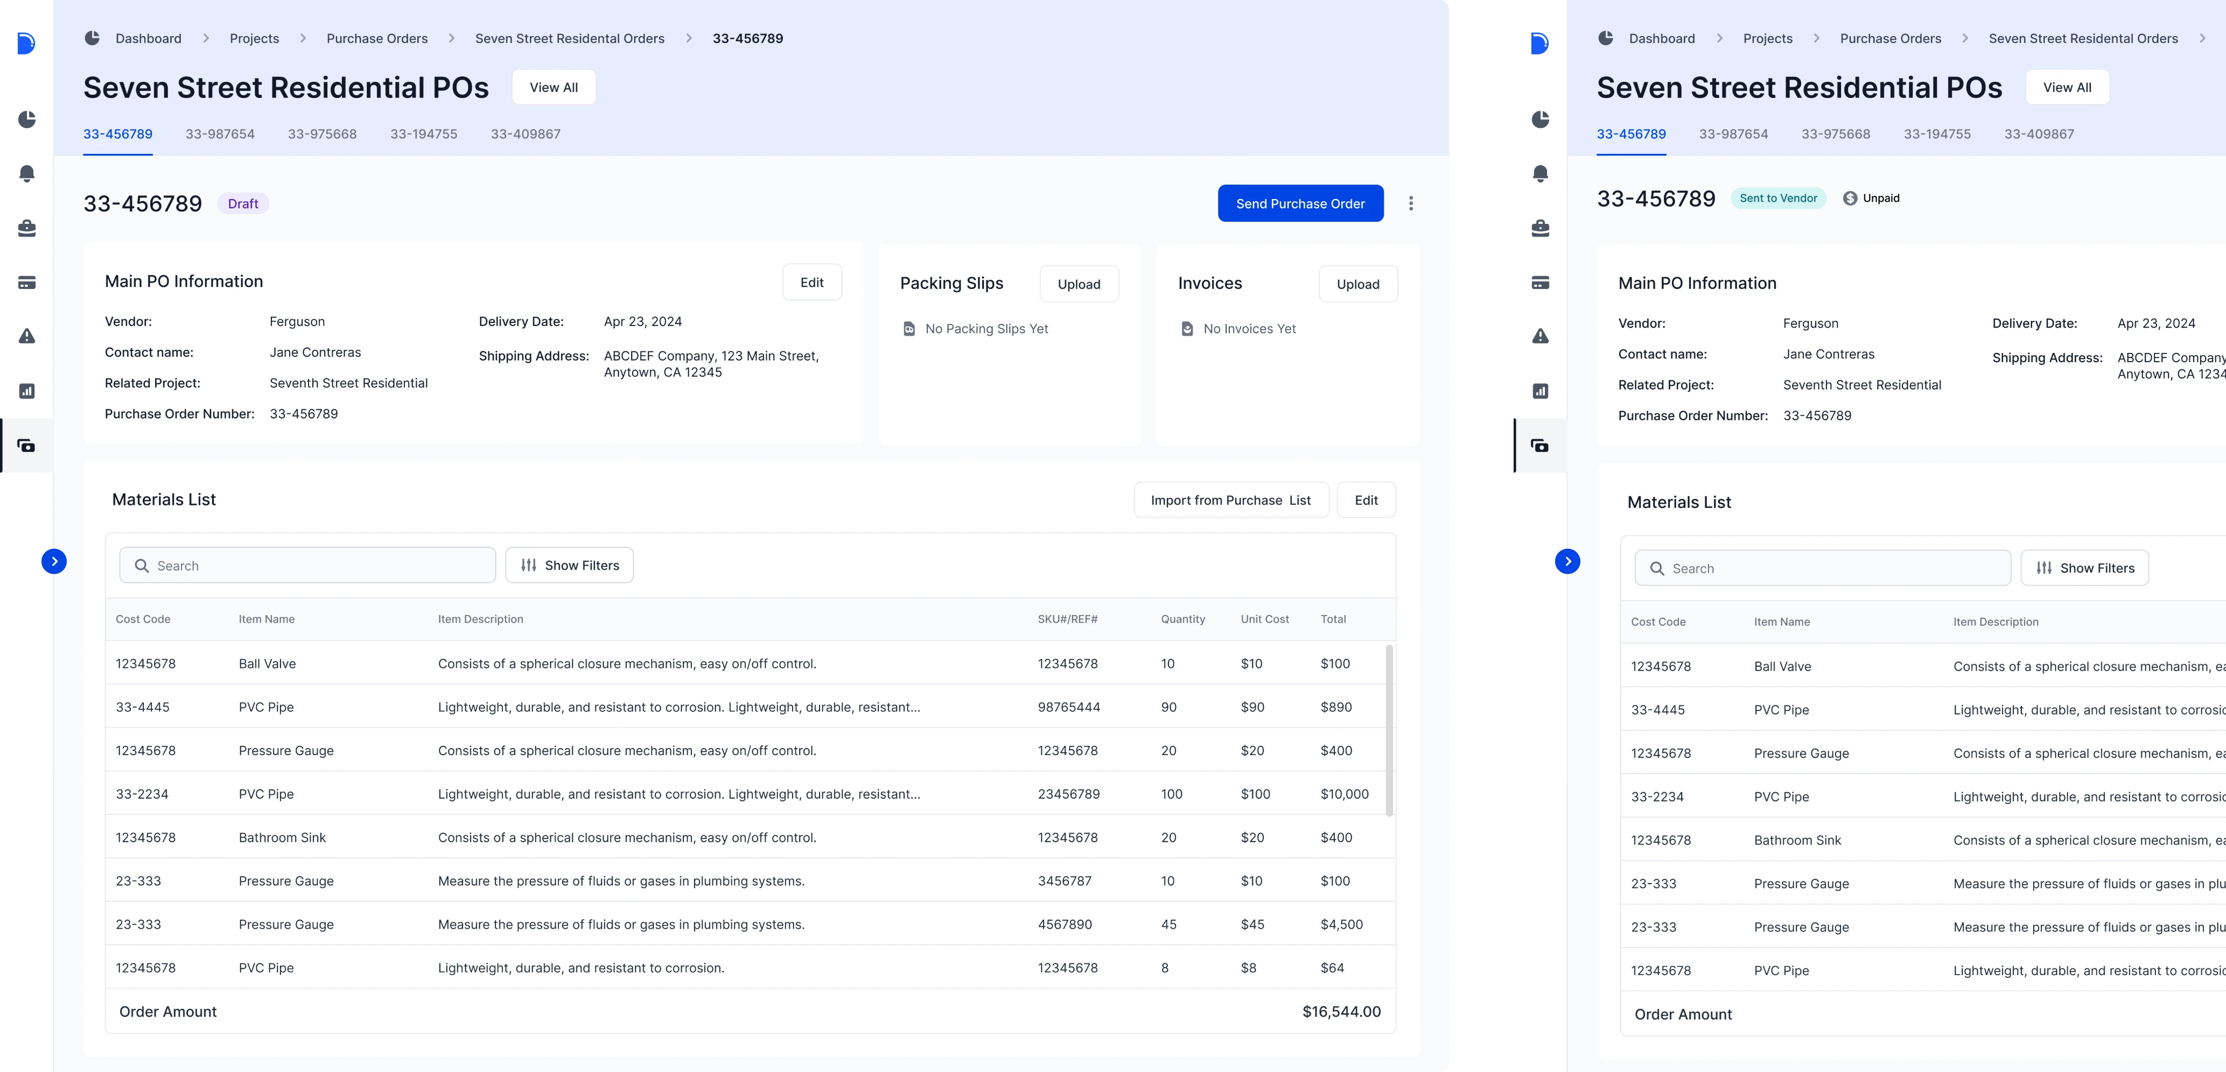Switch to the 33-987654 PO tab

[220, 134]
